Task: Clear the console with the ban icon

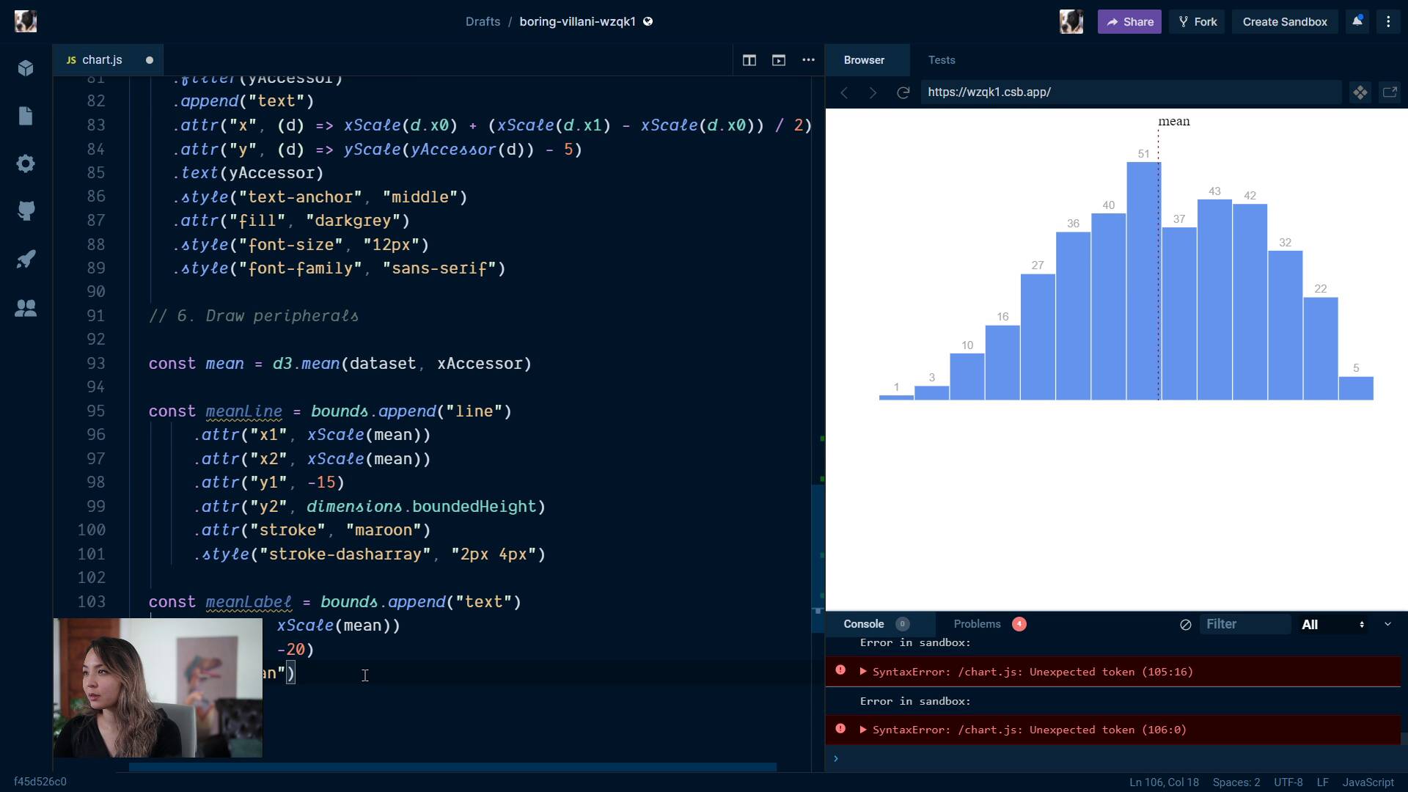Action: point(1185,625)
